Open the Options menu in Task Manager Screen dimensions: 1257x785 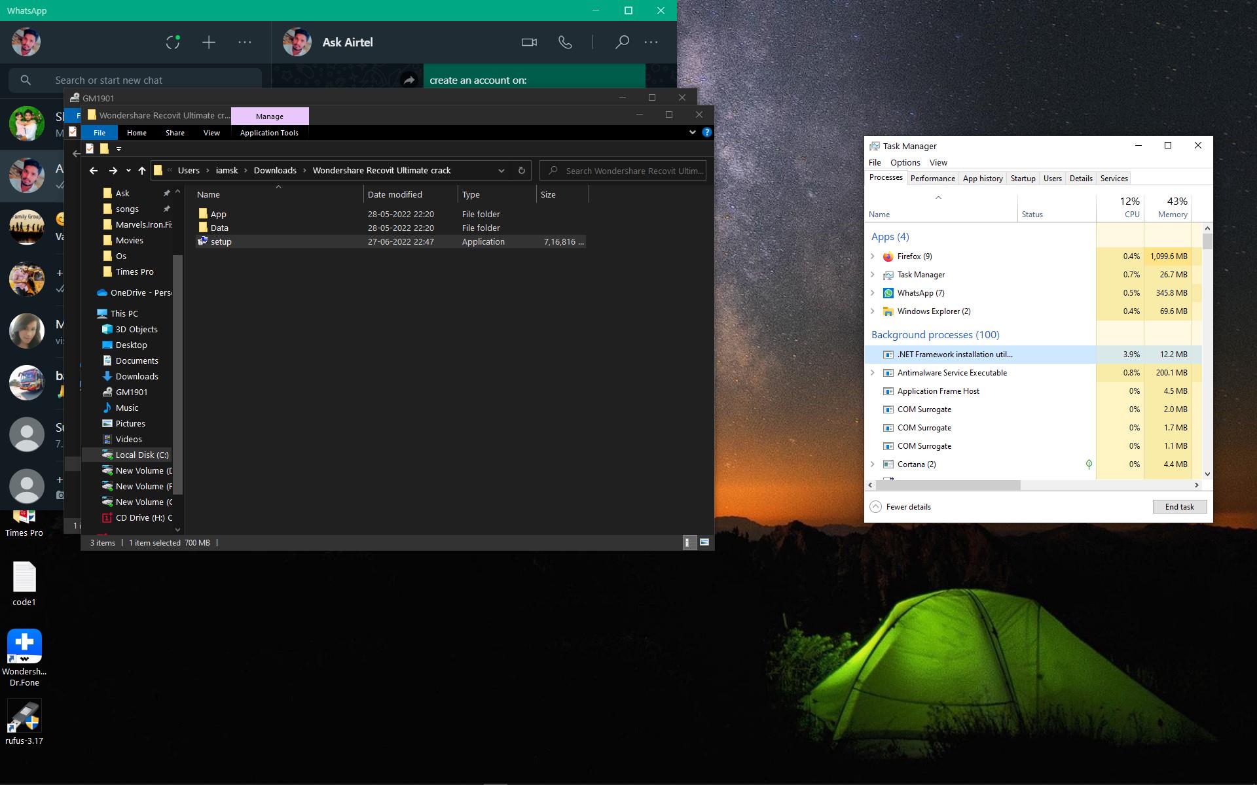point(905,162)
